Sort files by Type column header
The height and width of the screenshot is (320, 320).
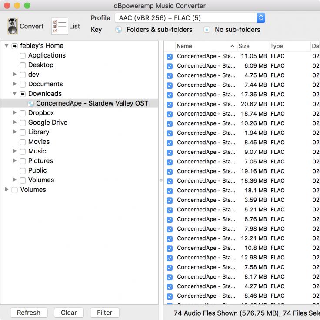[x=277, y=46]
